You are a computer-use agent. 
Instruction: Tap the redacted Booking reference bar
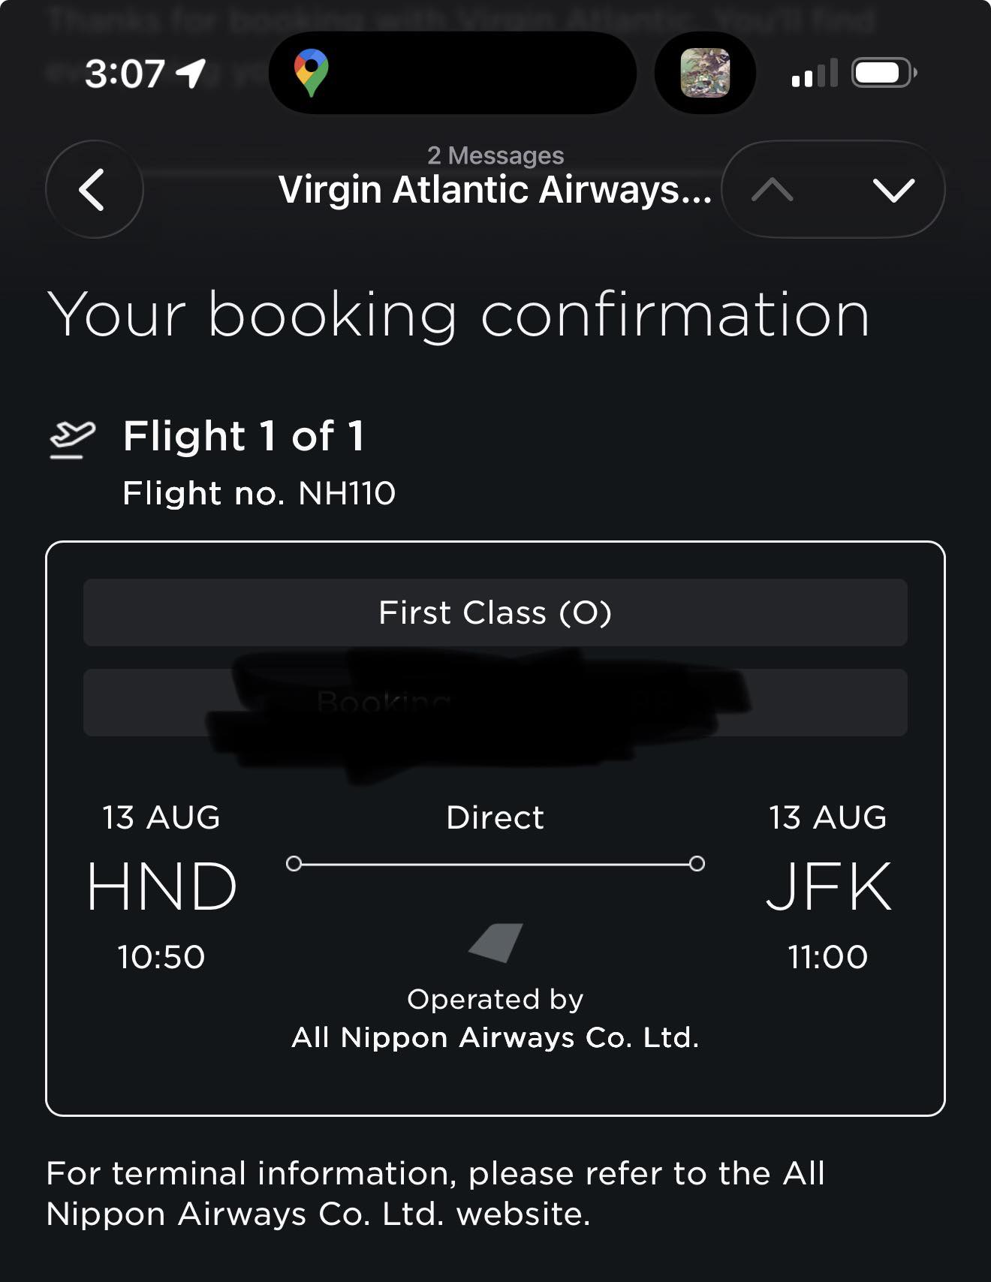495,703
